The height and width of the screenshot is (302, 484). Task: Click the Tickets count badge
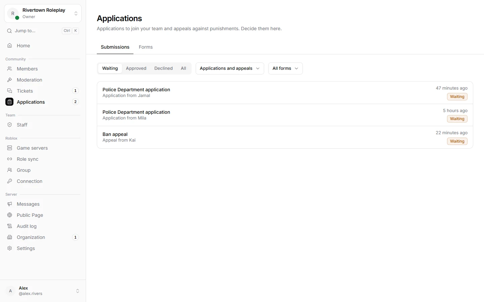click(75, 91)
